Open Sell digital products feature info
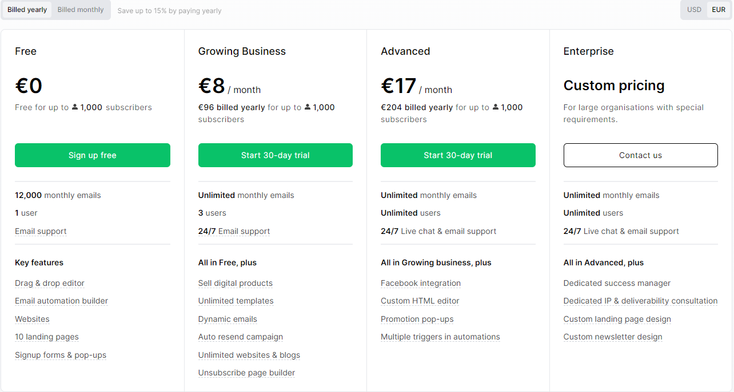Viewport: 734px width, 392px height. (236, 283)
